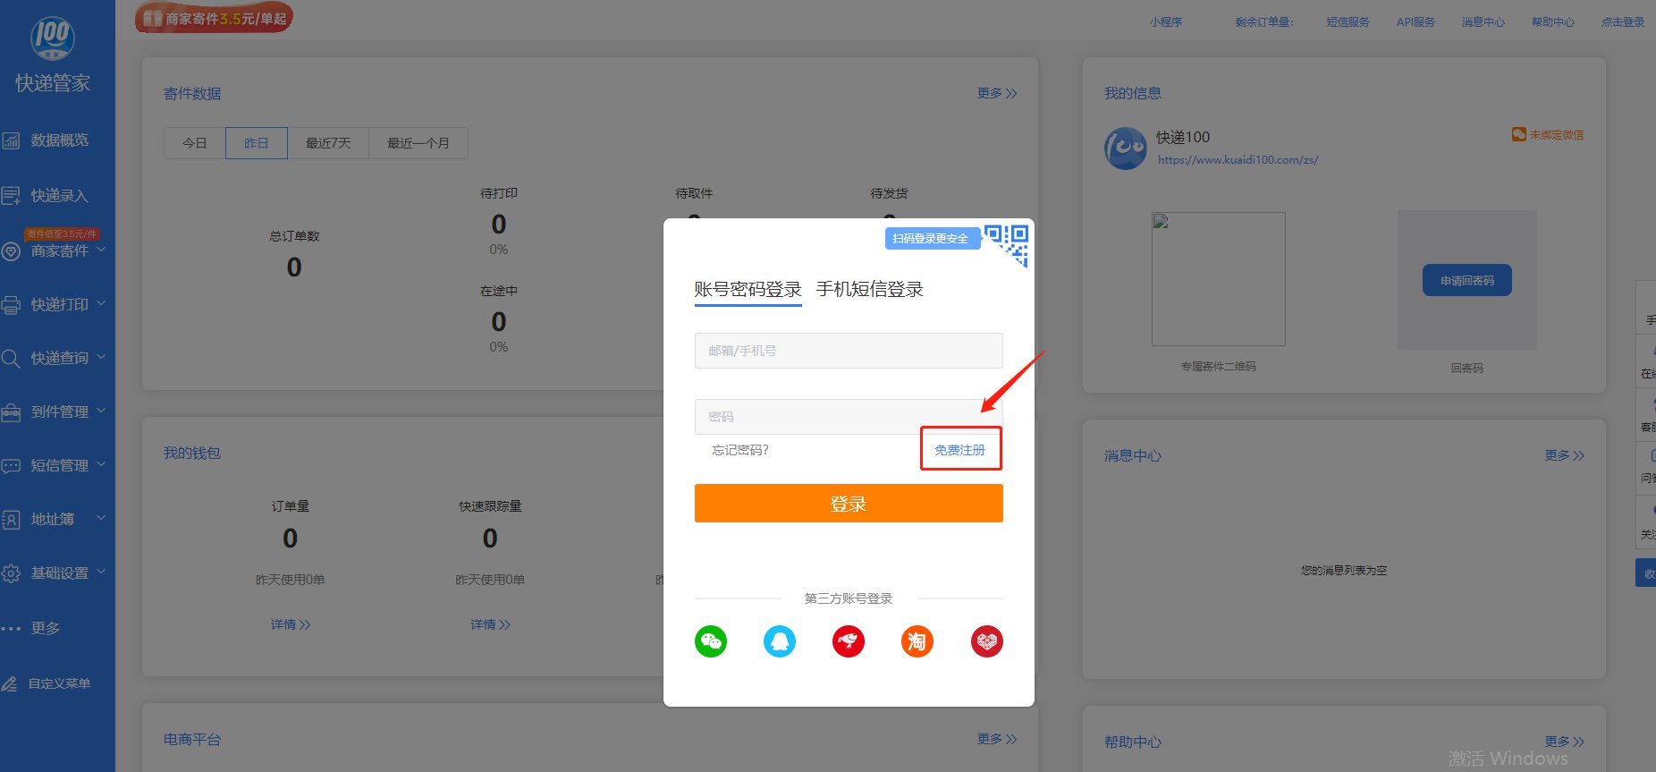Focus the 邮箱/手机号 input field
This screenshot has height=772, width=1656.
tap(849, 351)
